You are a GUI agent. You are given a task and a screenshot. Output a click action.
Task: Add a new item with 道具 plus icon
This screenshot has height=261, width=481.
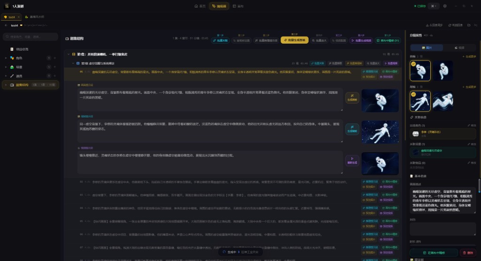click(x=55, y=76)
